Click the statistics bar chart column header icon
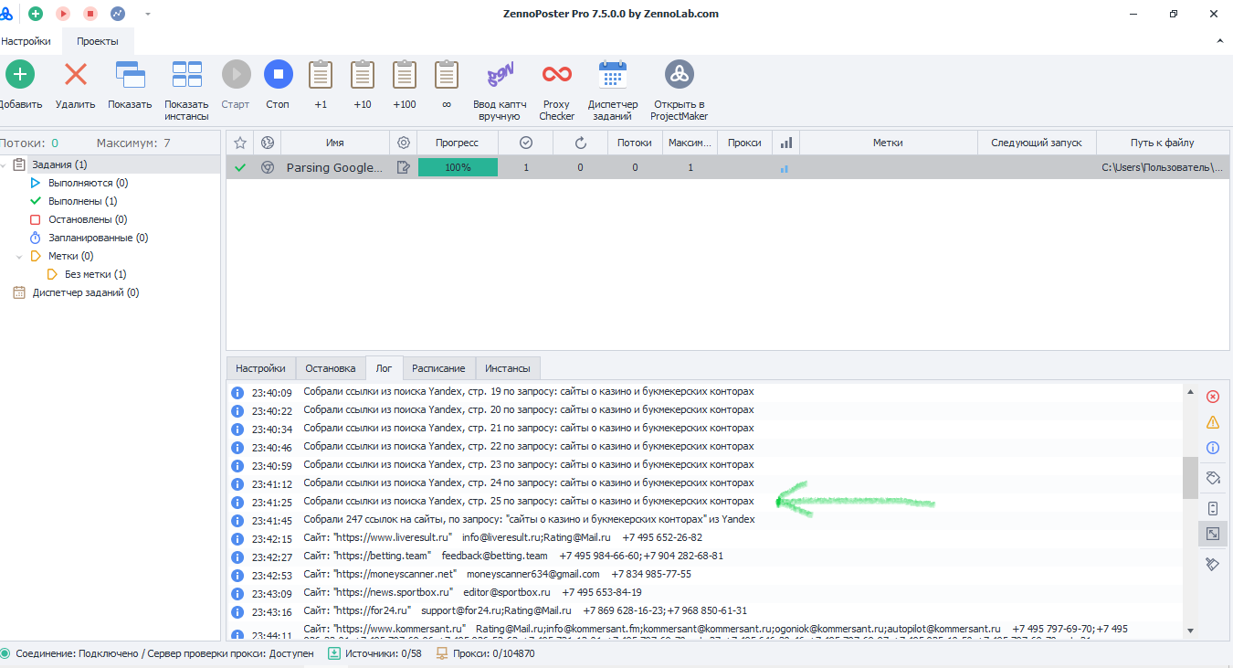 pyautogui.click(x=785, y=143)
